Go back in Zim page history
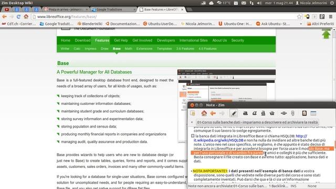The height and width of the screenshot is (189, 336). (x=213, y=113)
